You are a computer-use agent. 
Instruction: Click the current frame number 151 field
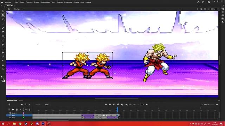pyautogui.click(x=47, y=104)
